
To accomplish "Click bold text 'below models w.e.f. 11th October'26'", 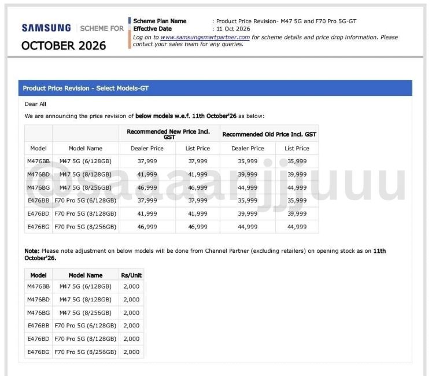I will (x=186, y=116).
